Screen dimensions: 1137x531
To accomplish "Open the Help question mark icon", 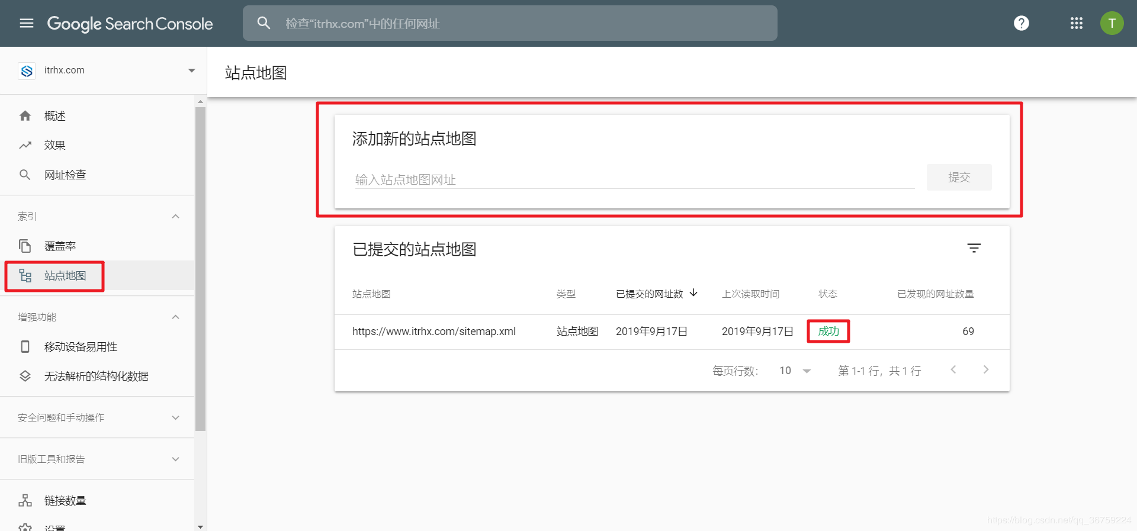I will click(x=1022, y=23).
